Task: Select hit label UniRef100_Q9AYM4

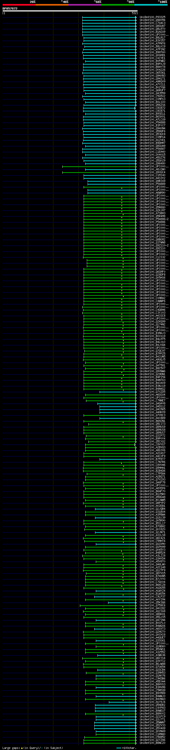Action: pyautogui.click(x=152, y=20)
